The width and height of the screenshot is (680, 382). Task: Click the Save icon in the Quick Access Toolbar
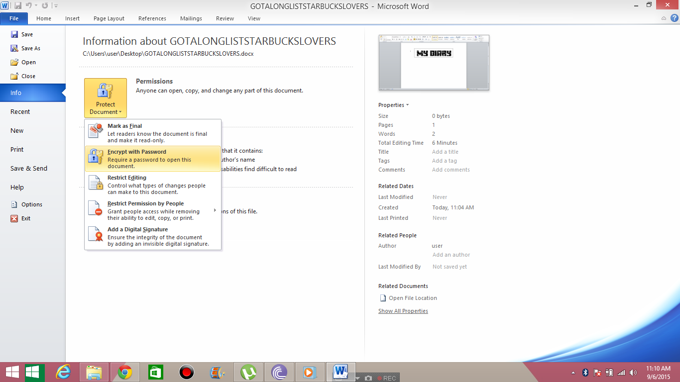18,6
